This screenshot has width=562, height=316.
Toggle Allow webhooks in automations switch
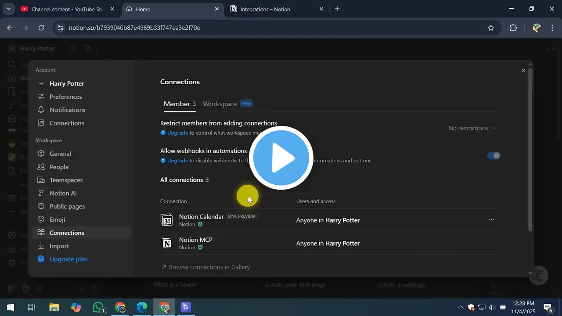click(494, 155)
